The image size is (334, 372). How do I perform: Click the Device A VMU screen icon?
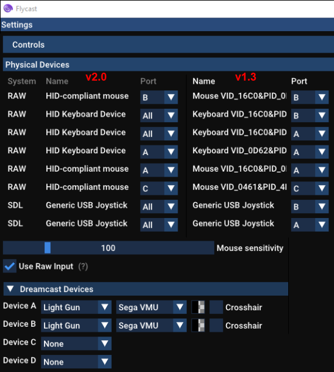[198, 307]
